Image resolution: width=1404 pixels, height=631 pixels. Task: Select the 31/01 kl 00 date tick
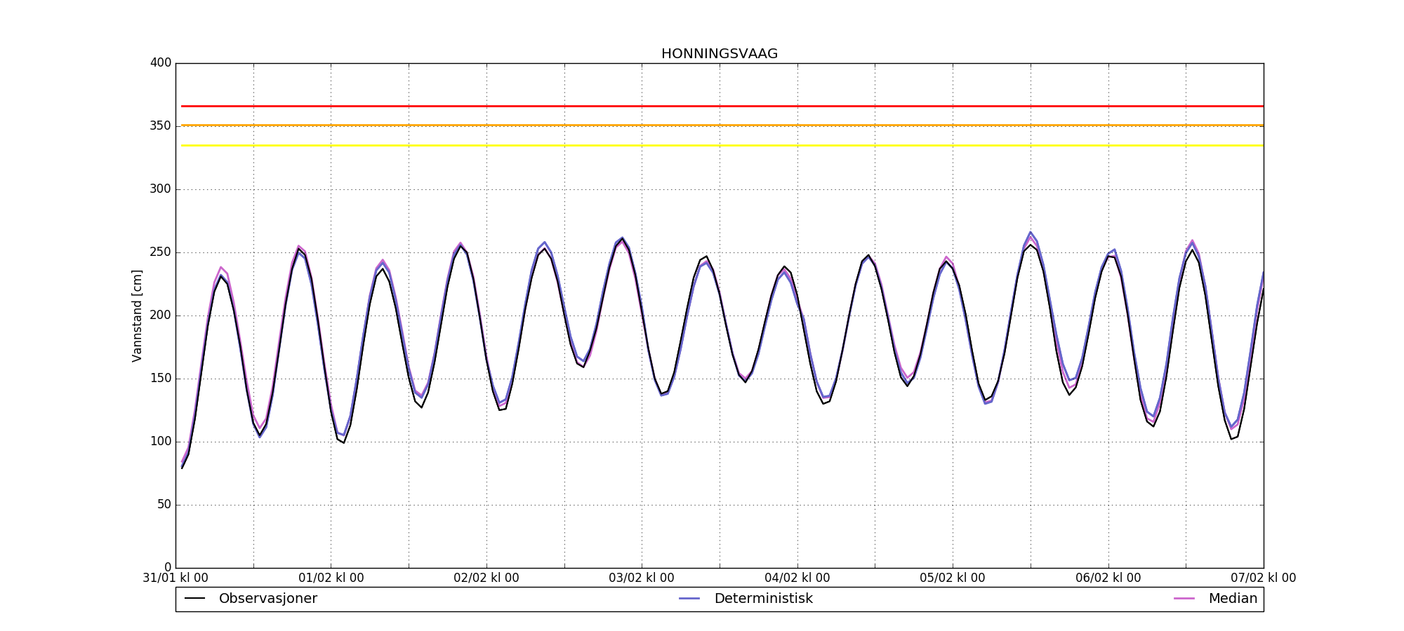click(x=175, y=578)
